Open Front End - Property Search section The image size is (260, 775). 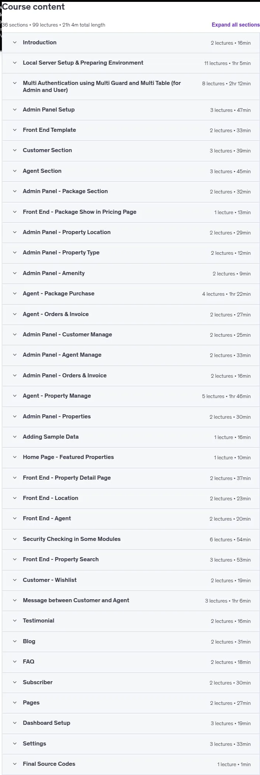(131, 560)
